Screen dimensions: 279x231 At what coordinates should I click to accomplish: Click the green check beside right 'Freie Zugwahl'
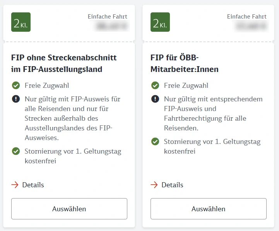pyautogui.click(x=155, y=86)
